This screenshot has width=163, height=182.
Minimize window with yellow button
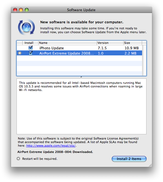click(21, 10)
